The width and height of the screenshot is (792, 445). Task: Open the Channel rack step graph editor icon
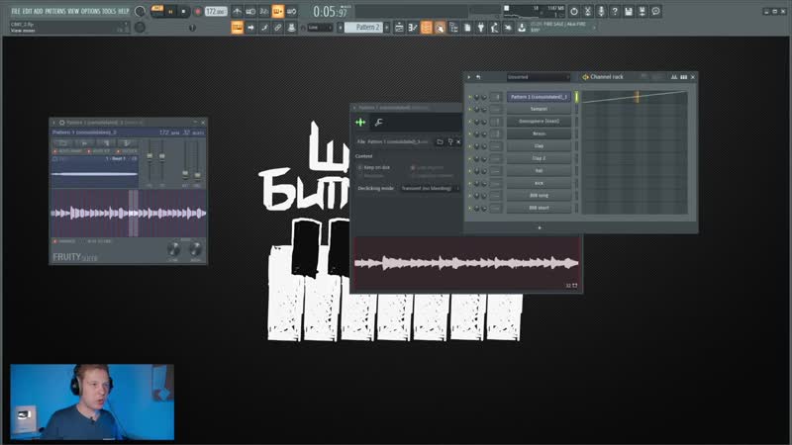point(673,76)
